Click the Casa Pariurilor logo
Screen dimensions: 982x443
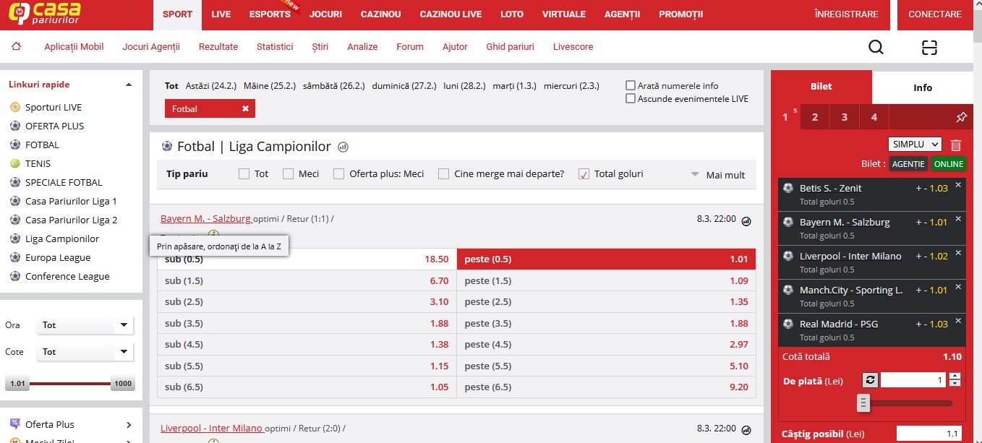(x=44, y=14)
